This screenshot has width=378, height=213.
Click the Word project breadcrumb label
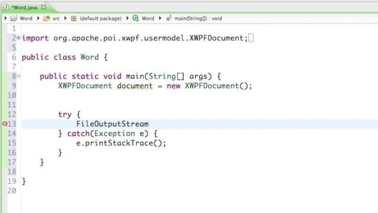point(26,18)
